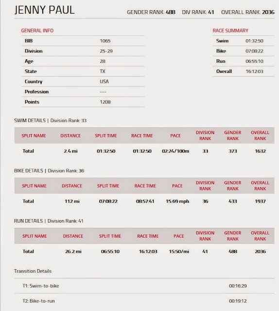Click PACE header in swim table

tap(175, 136)
